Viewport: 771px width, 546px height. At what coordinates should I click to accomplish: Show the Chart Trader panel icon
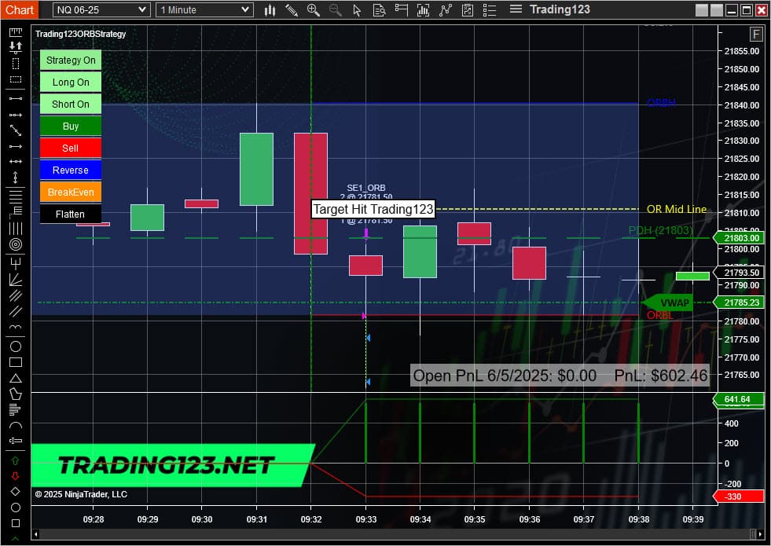click(x=402, y=10)
